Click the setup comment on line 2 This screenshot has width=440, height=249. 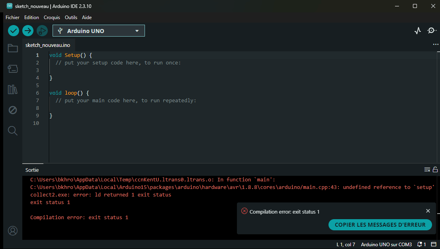click(118, 63)
